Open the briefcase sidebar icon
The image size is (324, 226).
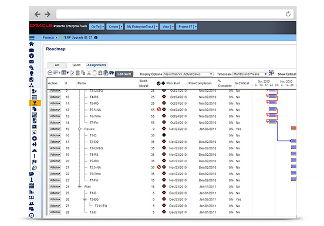point(32,50)
